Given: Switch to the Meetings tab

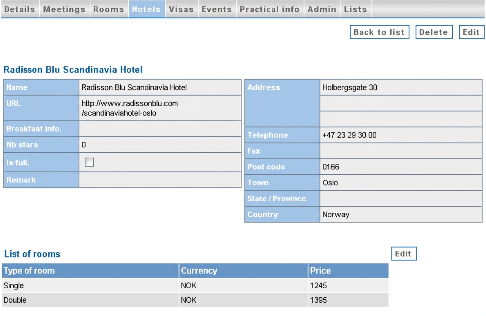Looking at the screenshot, I should 64,9.
